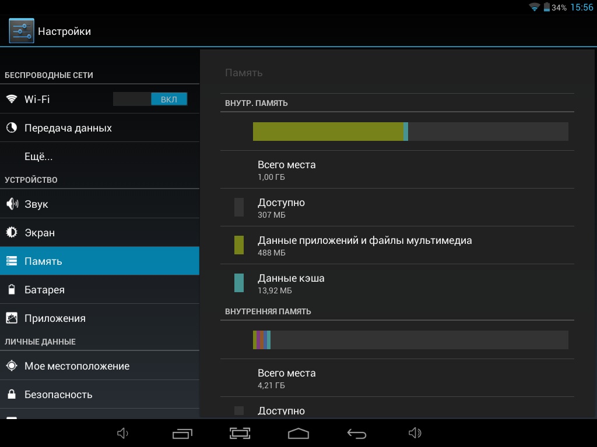The width and height of the screenshot is (597, 447).
Task: Tap the Батарея battery icon
Action: pyautogui.click(x=12, y=290)
